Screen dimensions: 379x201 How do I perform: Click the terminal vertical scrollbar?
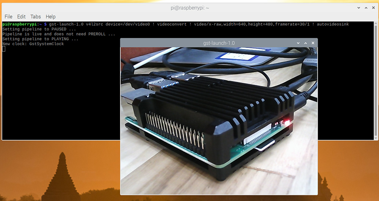[376, 81]
